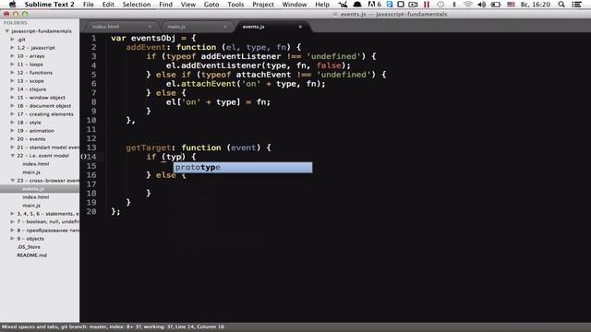Expand the 16 - document object folder
This screenshot has width=591, height=332.
click(x=12, y=106)
